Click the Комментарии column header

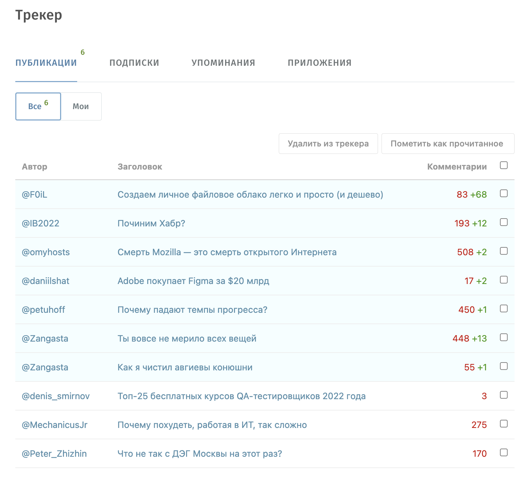(x=457, y=167)
